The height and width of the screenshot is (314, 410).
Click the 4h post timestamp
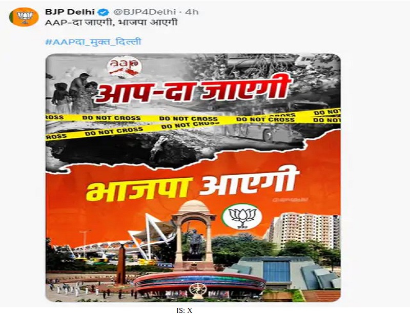[x=192, y=12]
